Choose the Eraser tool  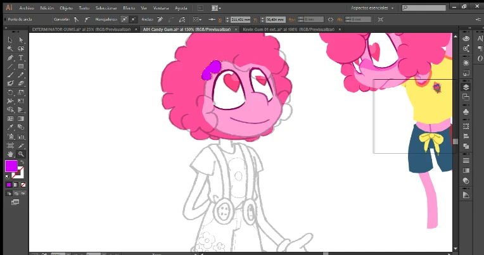click(21, 84)
